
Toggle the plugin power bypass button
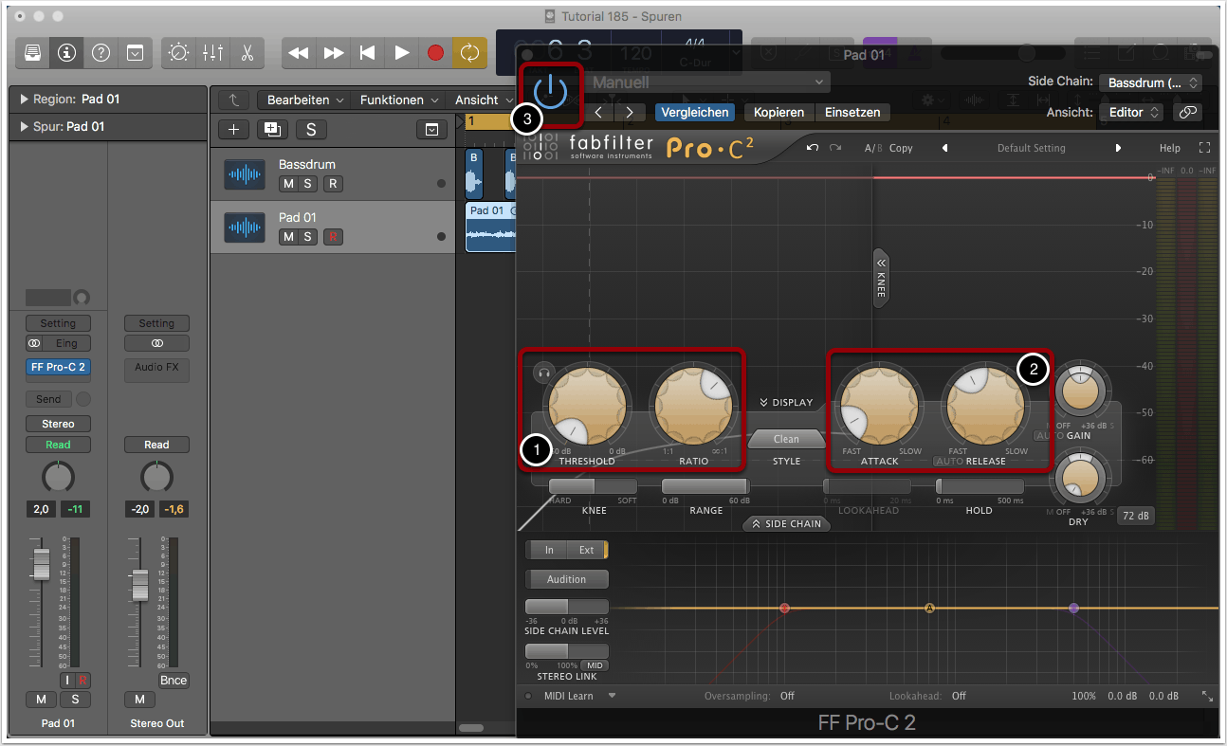tap(550, 92)
